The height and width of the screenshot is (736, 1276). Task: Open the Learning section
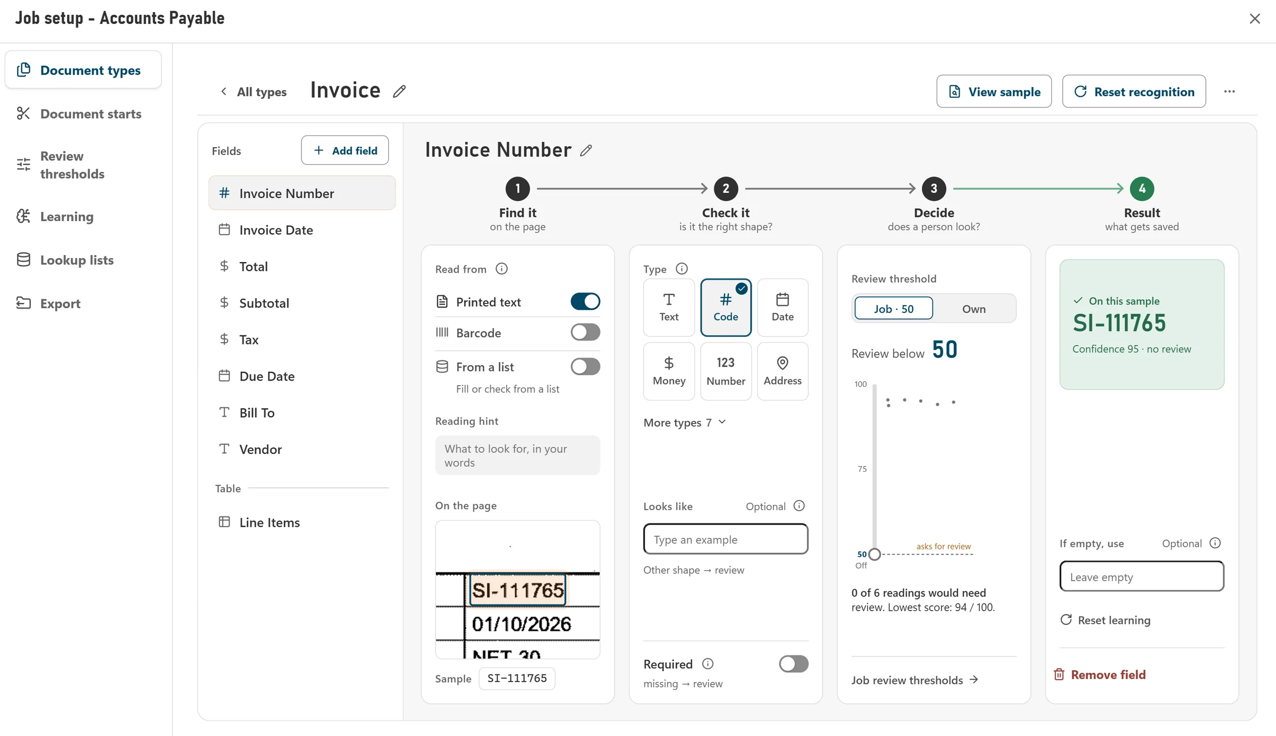click(83, 216)
